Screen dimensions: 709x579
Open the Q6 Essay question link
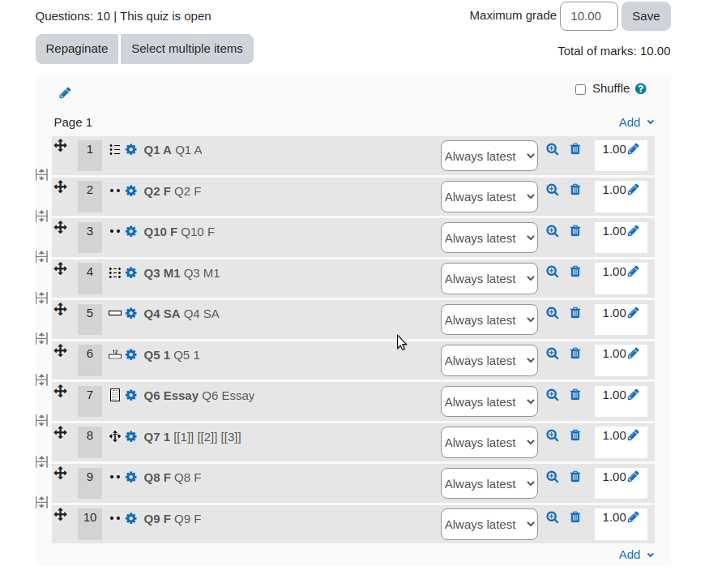point(199,396)
